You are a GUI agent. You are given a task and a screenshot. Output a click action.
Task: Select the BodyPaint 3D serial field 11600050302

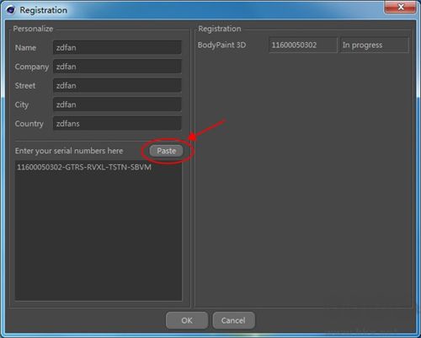(303, 45)
